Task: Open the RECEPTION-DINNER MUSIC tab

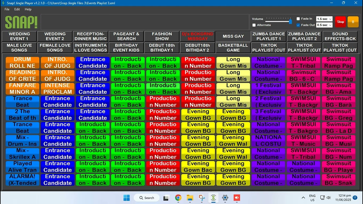Action: tap(91, 36)
